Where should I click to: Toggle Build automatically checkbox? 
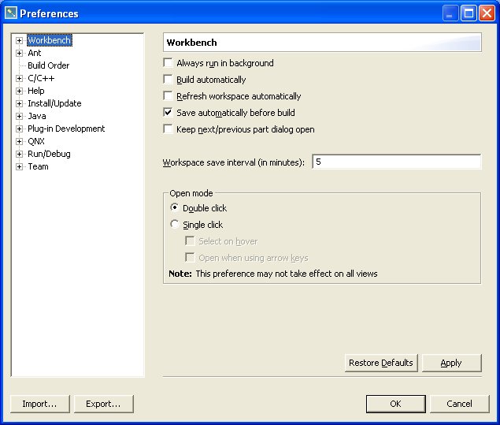168,80
